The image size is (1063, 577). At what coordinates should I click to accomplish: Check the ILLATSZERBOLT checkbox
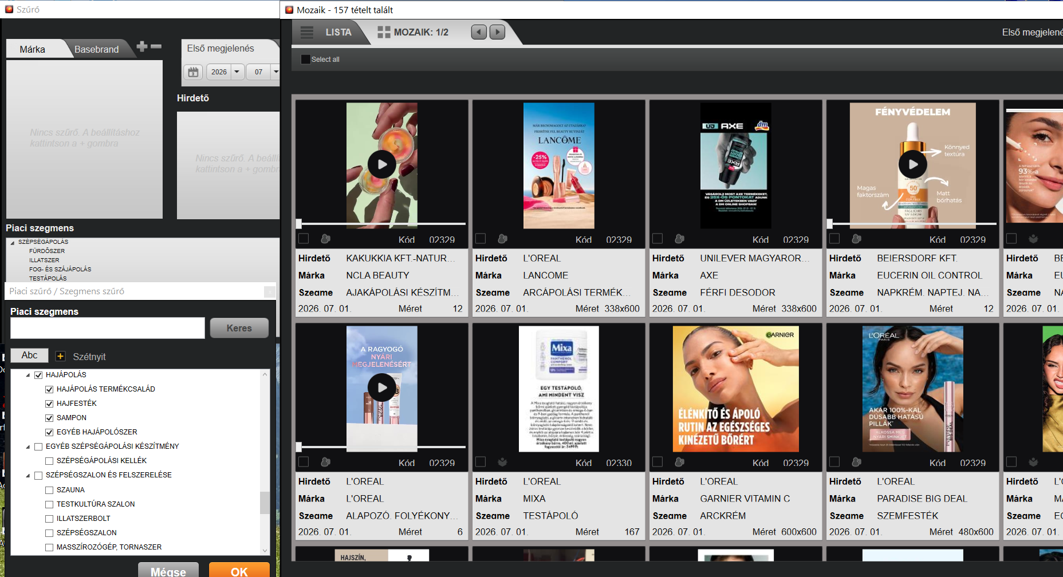pyautogui.click(x=49, y=519)
